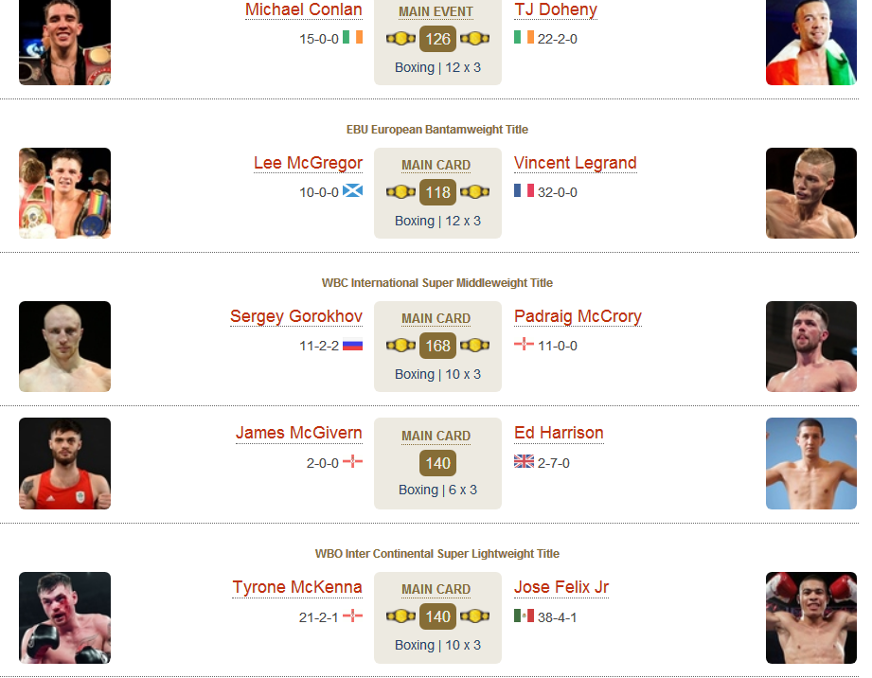Open James McGivern's fighter link
Screen dimensions: 872x678
299,433
